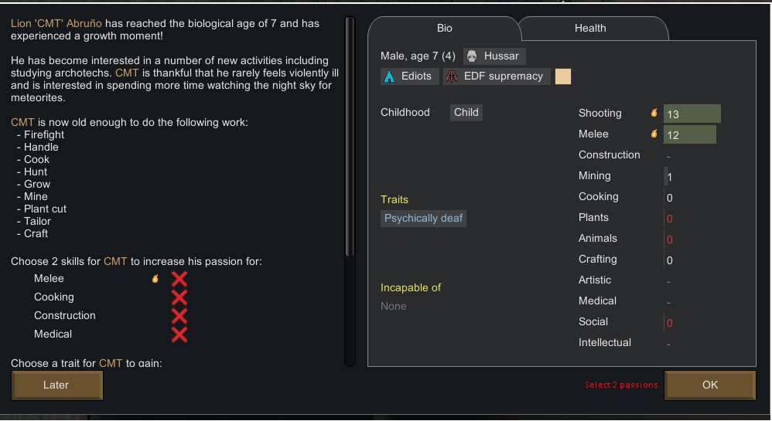772x421 pixels.
Task: Click the favorite color swatch
Action: (x=563, y=76)
